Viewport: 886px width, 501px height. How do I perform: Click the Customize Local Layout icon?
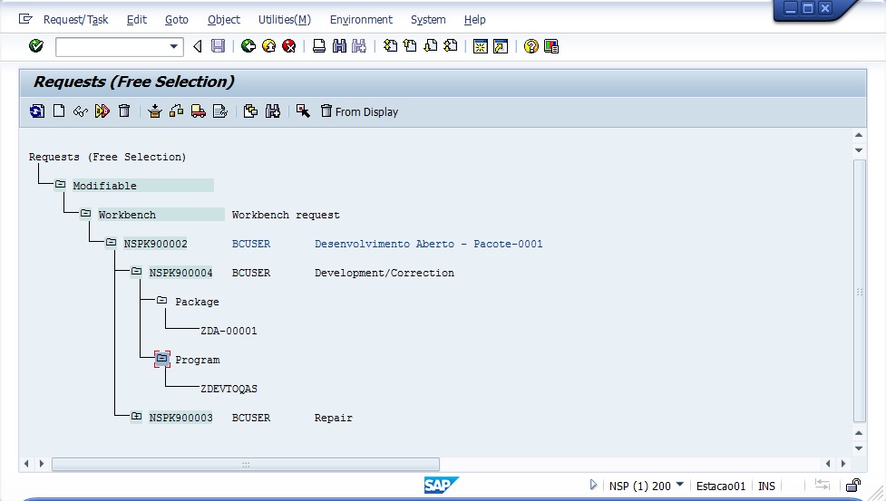(x=551, y=46)
